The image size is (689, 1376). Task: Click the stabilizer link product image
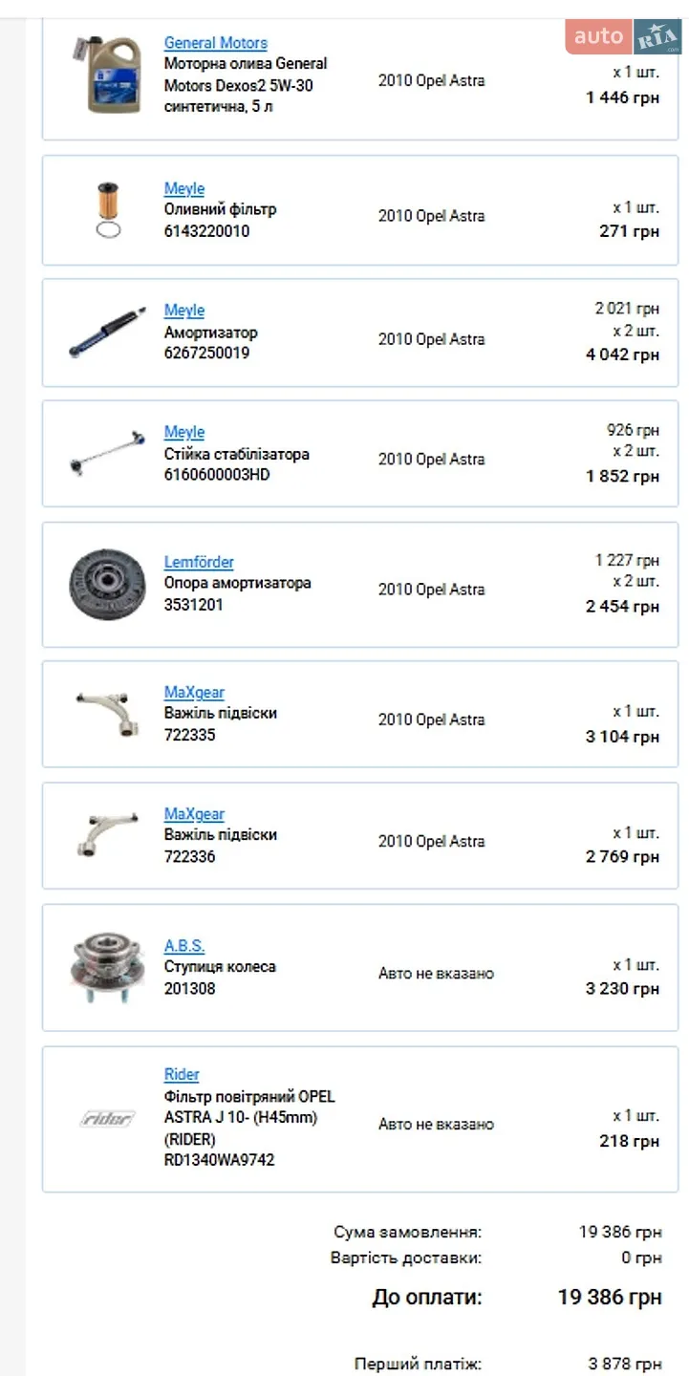[x=107, y=453]
